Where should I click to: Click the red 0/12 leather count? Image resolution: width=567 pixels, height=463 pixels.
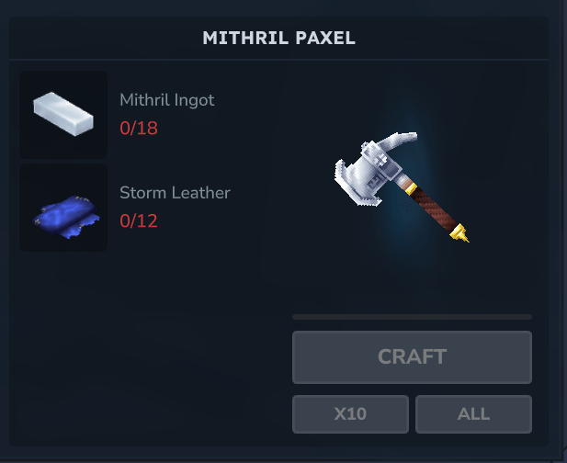point(139,220)
